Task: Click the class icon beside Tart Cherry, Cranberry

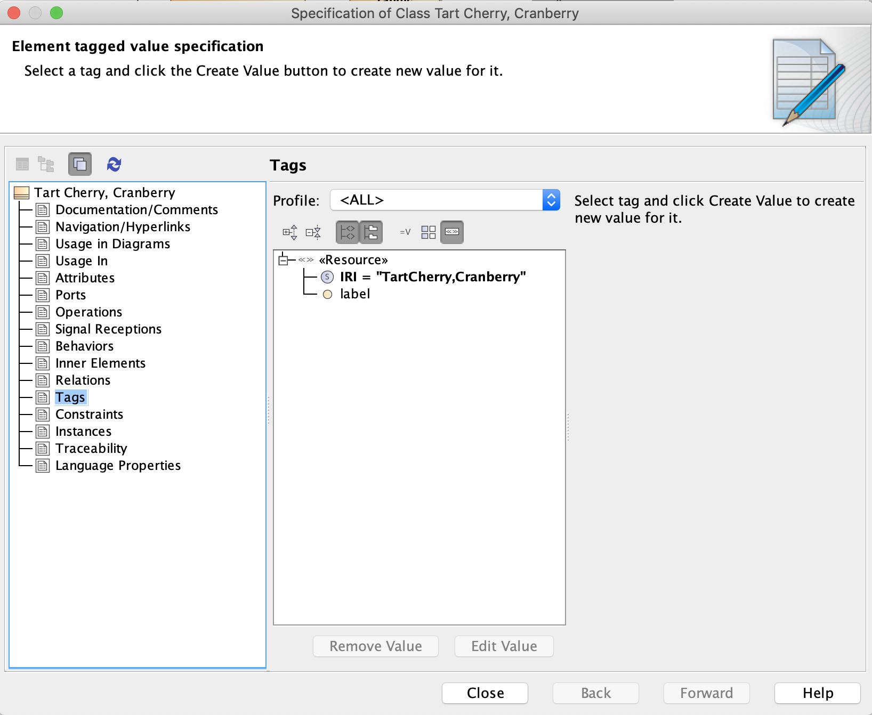Action: tap(21, 193)
